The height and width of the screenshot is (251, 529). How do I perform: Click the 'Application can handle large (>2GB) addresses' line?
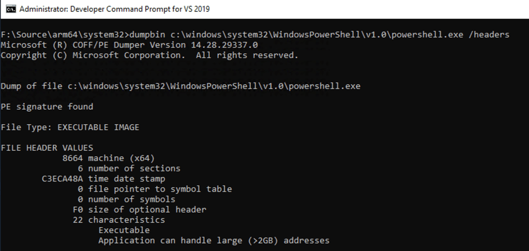(214, 241)
